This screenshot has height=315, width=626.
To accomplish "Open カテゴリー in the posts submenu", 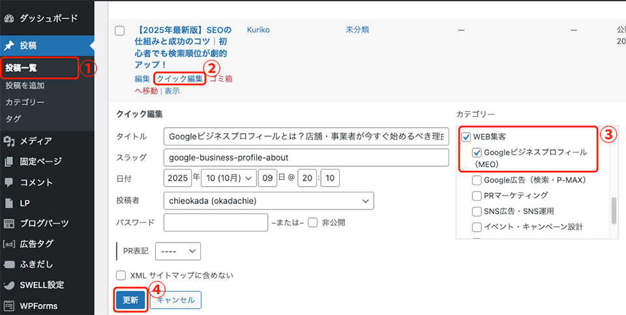I will click(25, 102).
